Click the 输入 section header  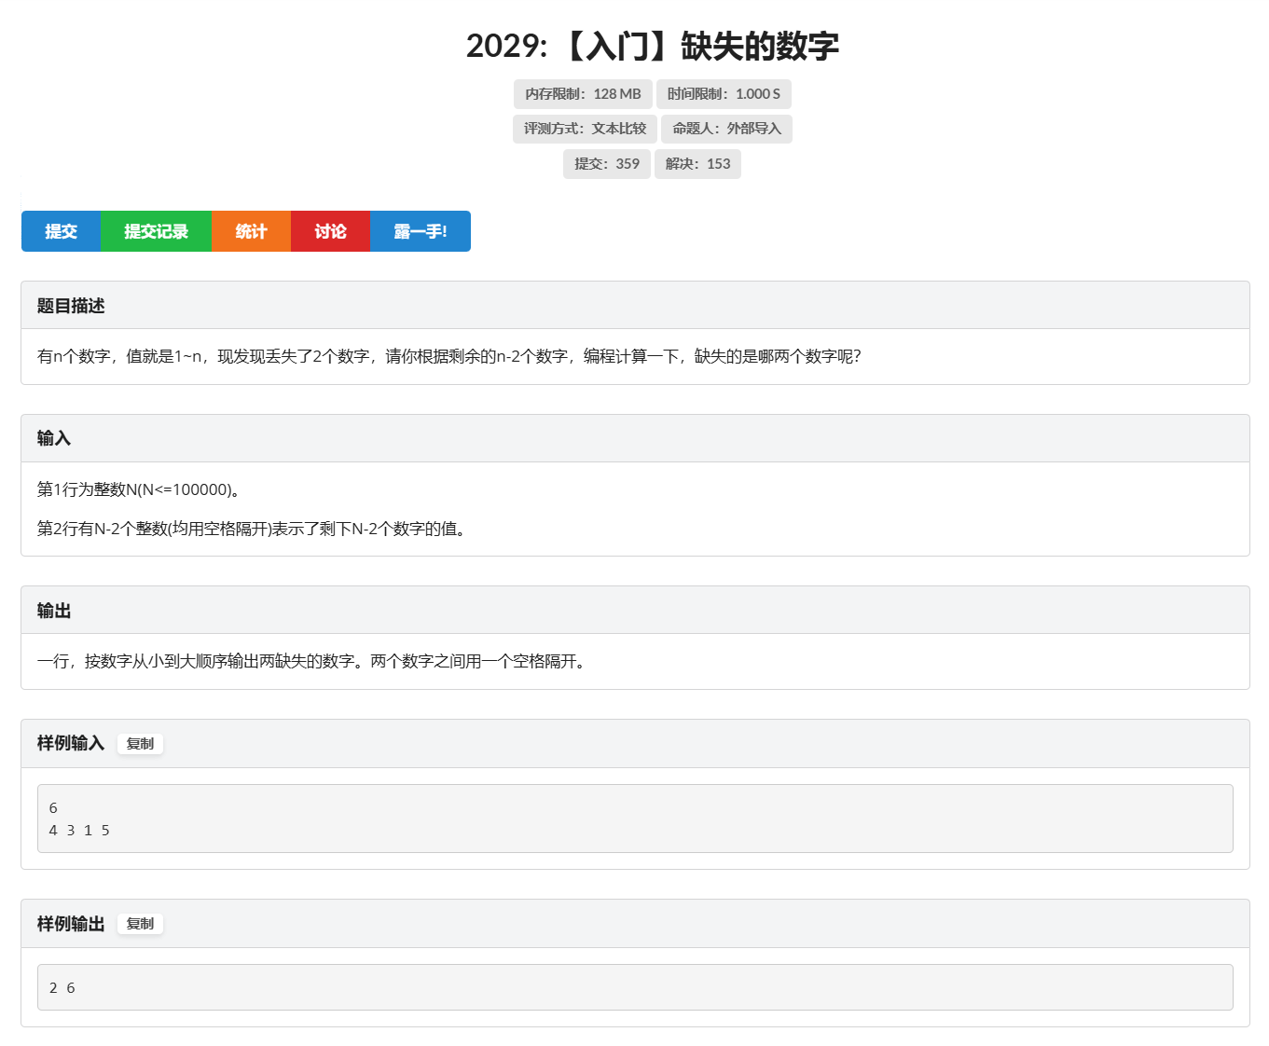pyautogui.click(x=53, y=437)
